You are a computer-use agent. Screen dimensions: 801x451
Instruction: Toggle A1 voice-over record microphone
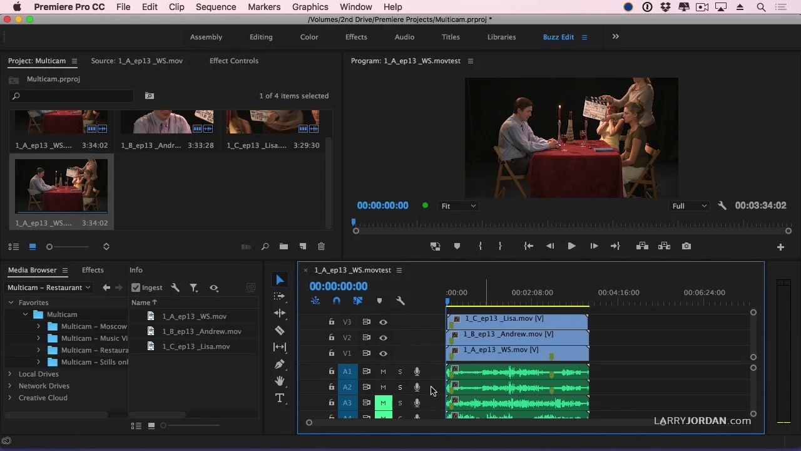(417, 371)
